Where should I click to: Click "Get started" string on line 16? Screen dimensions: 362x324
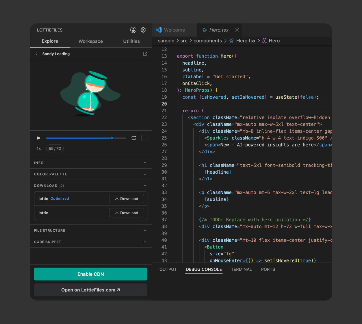[230, 77]
